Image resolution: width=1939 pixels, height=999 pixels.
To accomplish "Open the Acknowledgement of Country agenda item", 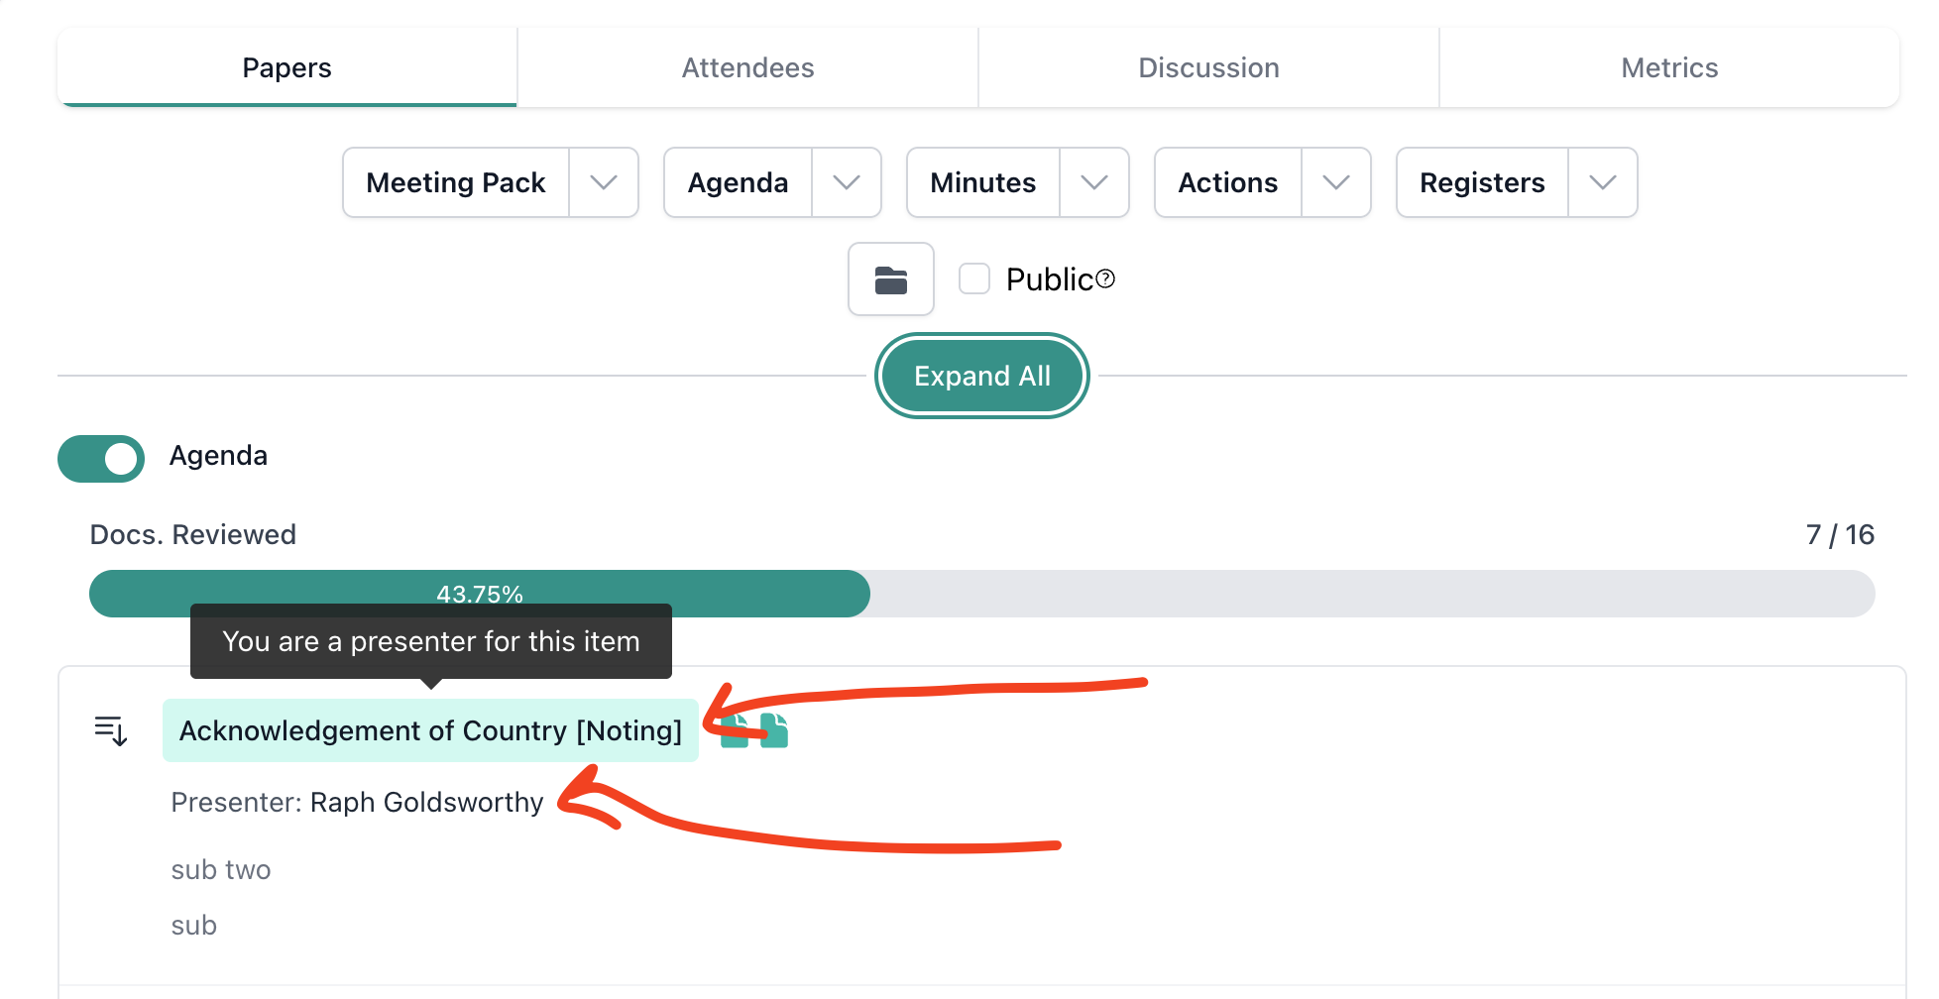I will 428,730.
